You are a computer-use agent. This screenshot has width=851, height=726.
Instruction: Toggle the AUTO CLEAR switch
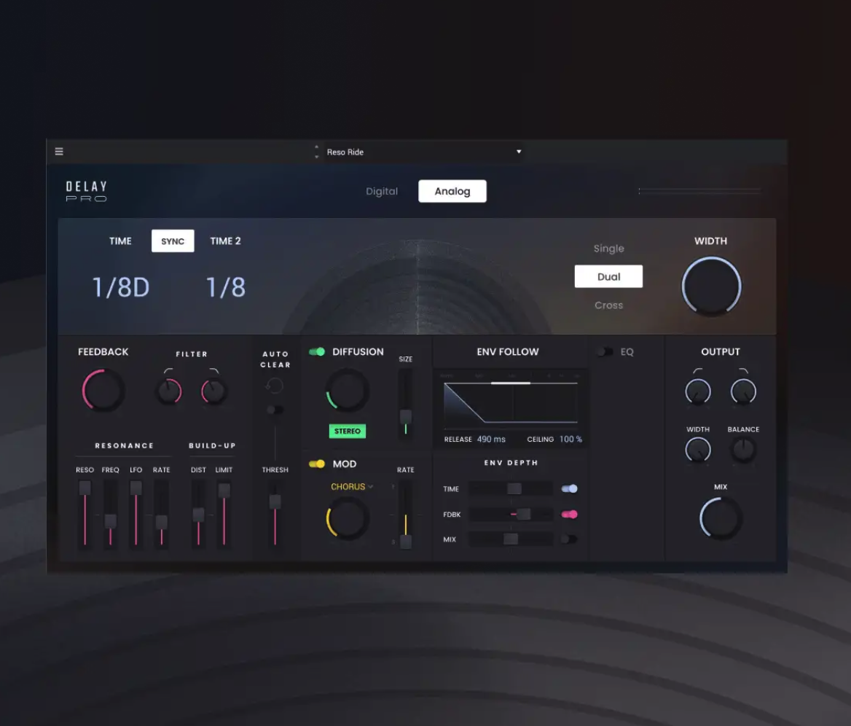point(275,410)
